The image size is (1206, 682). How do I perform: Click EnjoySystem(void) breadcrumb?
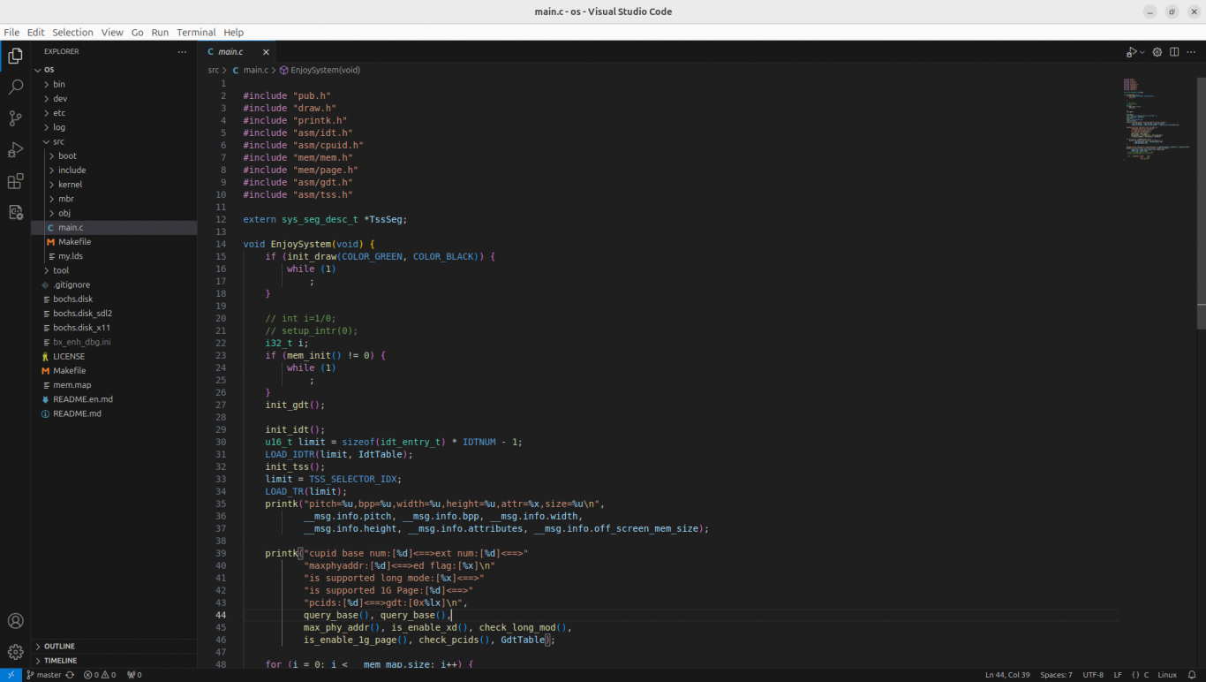(320, 70)
